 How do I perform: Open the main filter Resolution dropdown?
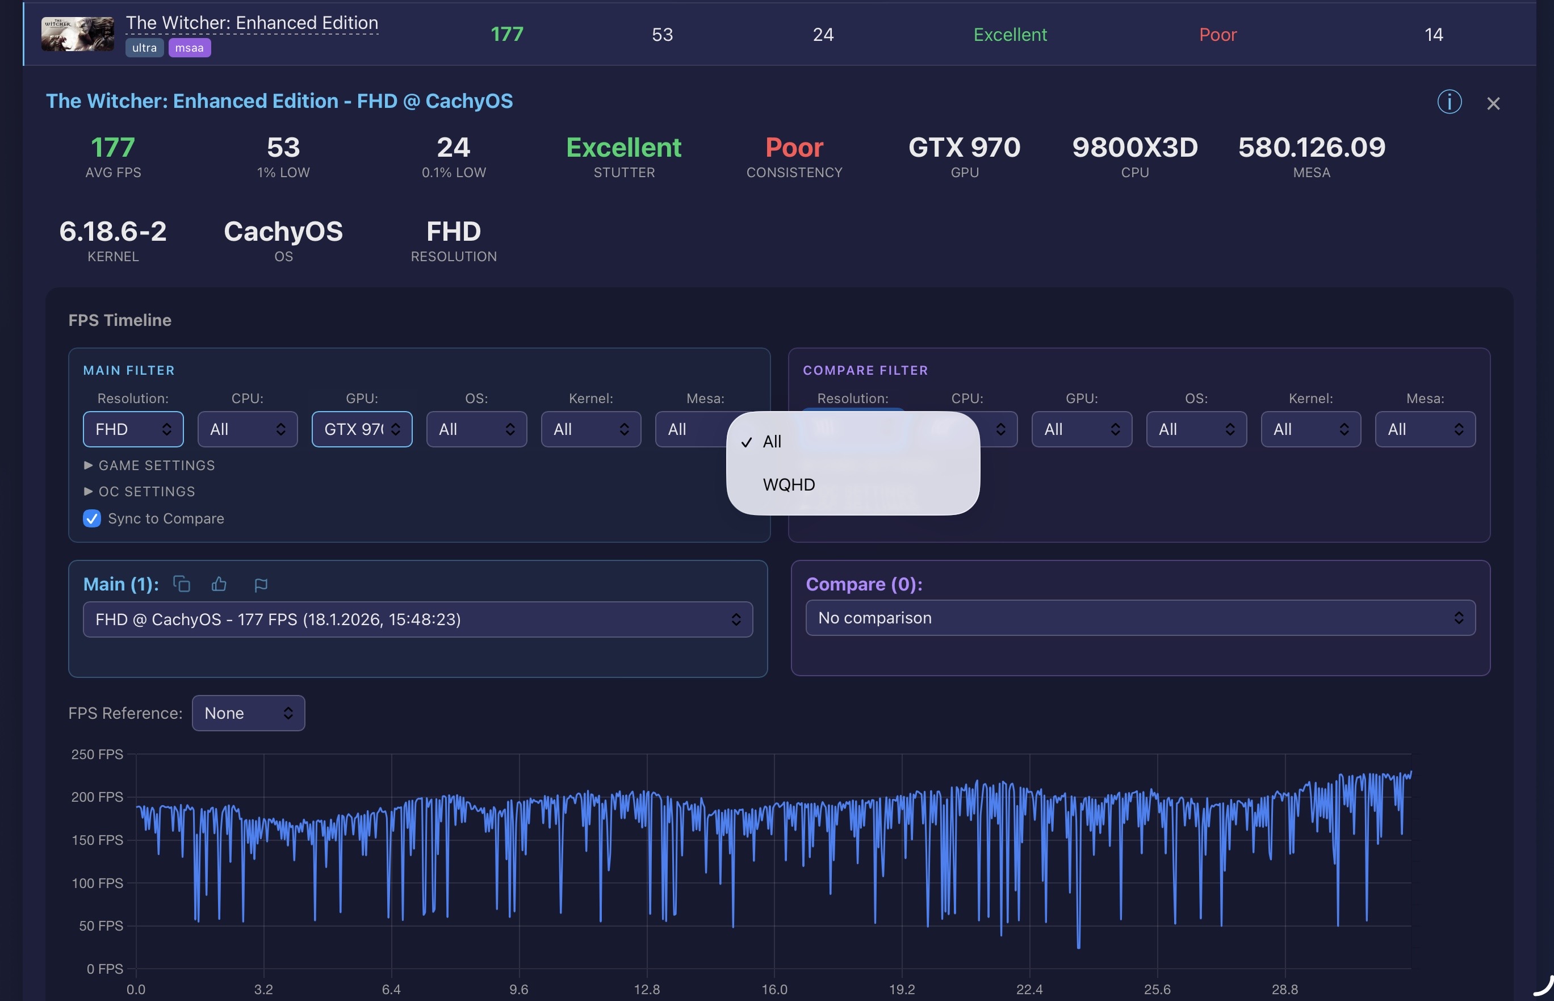tap(133, 429)
